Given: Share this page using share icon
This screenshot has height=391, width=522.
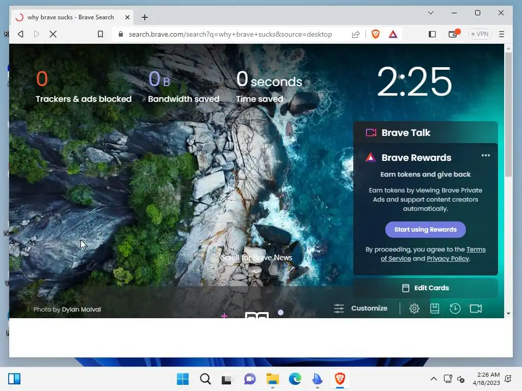Looking at the screenshot, I should coord(356,34).
